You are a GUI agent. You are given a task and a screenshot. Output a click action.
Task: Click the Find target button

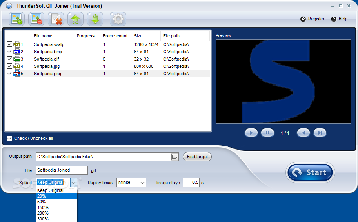(x=197, y=157)
